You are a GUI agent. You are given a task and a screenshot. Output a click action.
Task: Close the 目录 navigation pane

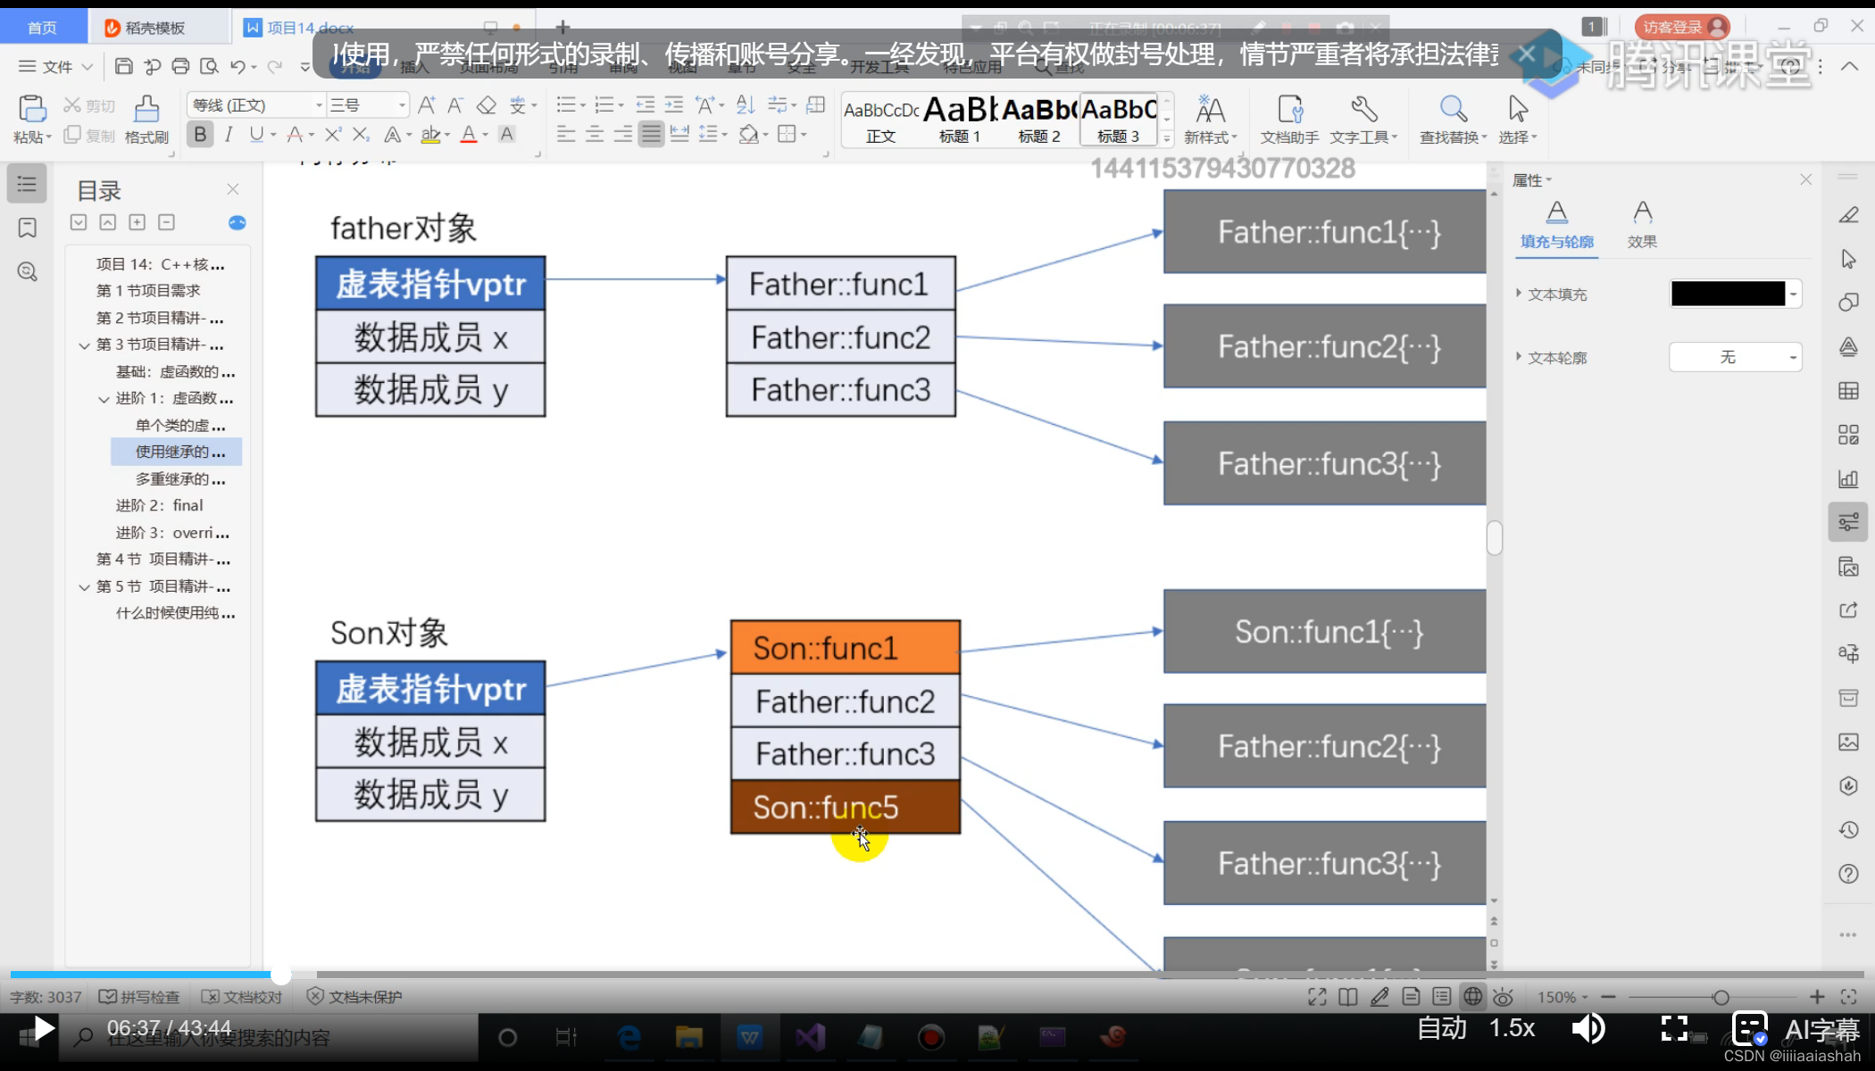tap(233, 189)
